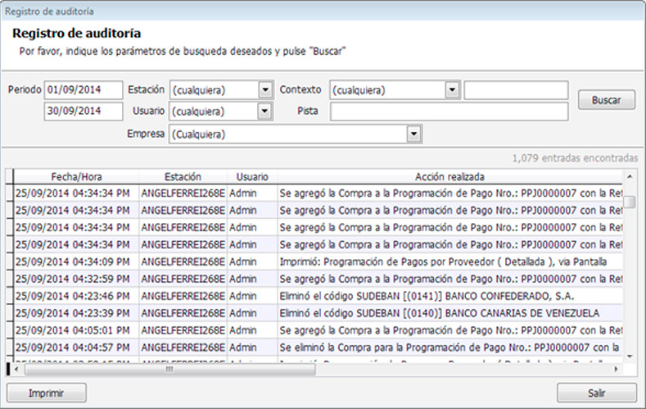The width and height of the screenshot is (646, 409).
Task: Click the Buscar button
Action: (606, 100)
